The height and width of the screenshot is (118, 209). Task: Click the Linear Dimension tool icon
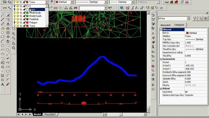(5, 8)
